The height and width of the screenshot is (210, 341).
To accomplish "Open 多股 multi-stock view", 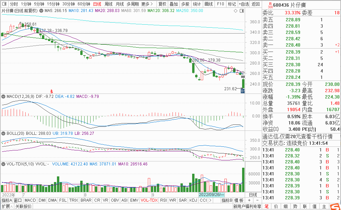I will [185, 4].
